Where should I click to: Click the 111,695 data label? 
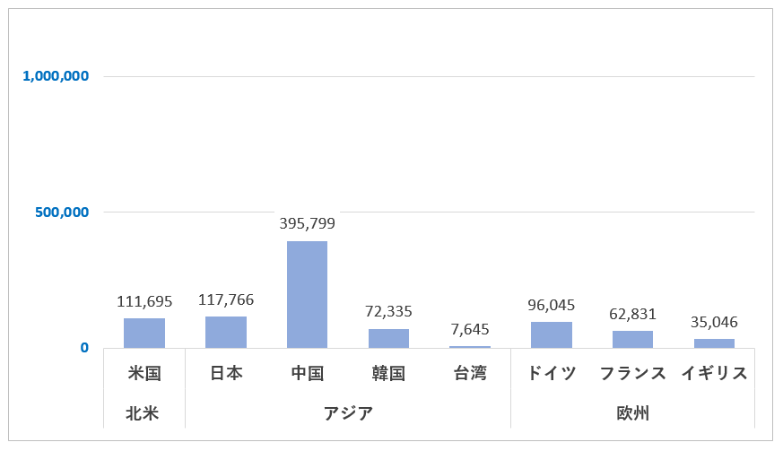click(144, 301)
